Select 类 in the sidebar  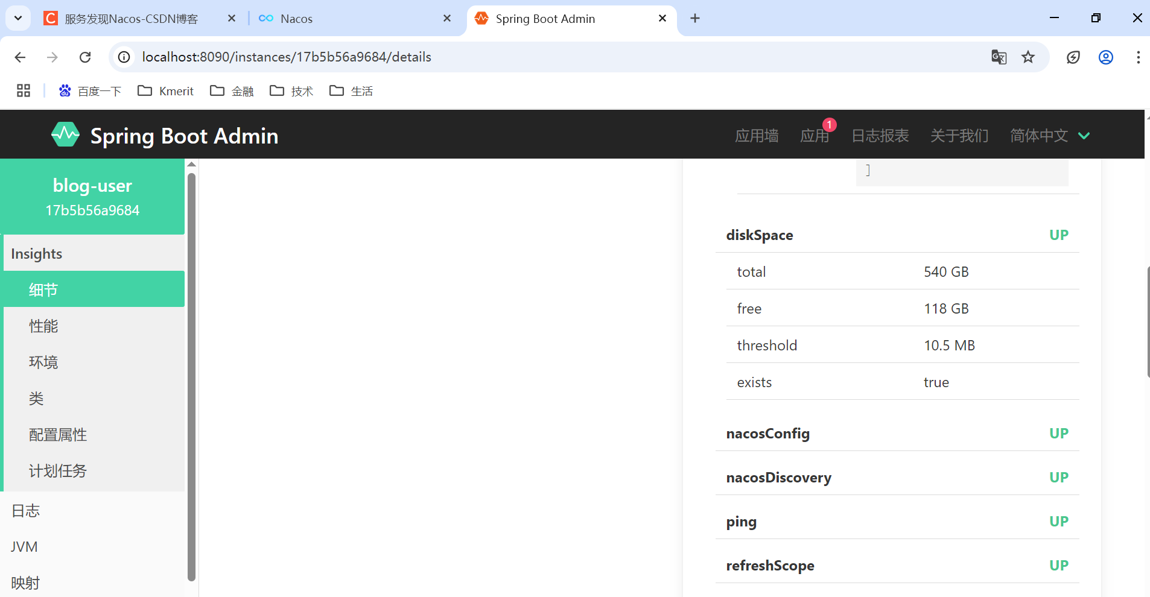[x=94, y=398]
